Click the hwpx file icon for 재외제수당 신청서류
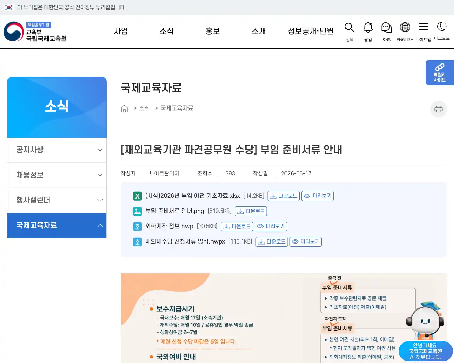454x363 pixels. pyautogui.click(x=137, y=242)
